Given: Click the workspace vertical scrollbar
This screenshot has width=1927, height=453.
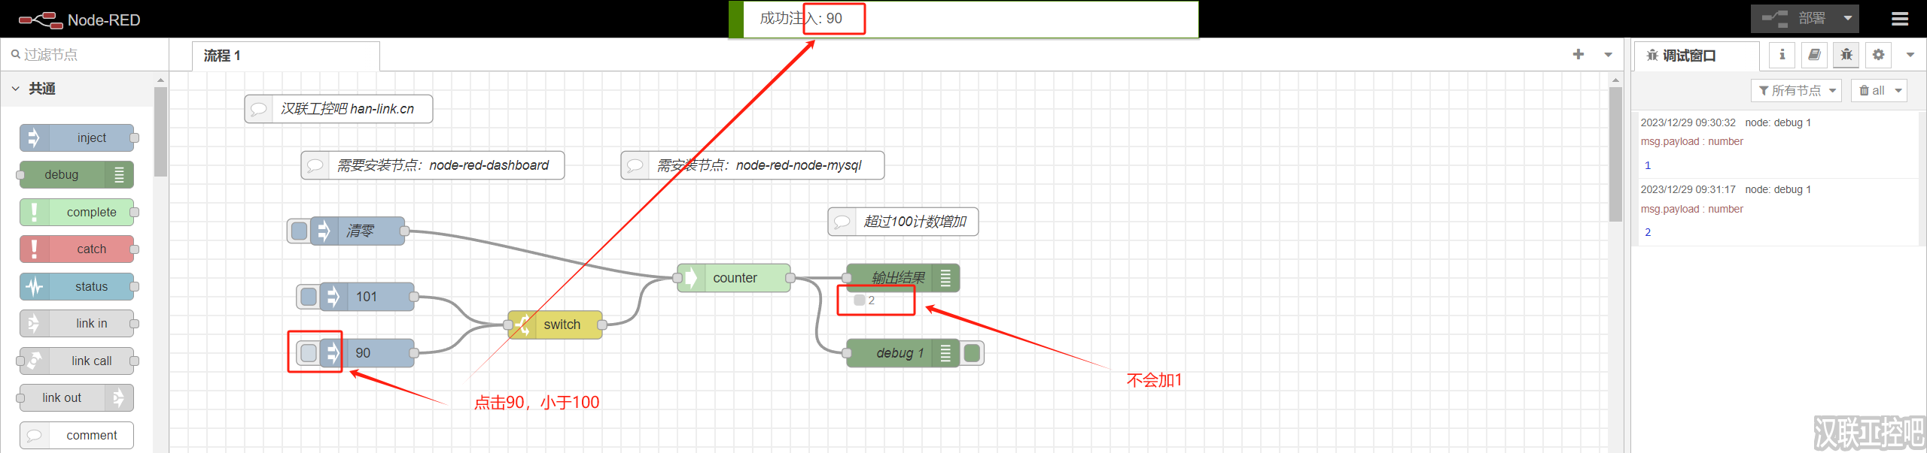Looking at the screenshot, I should click(1615, 154).
